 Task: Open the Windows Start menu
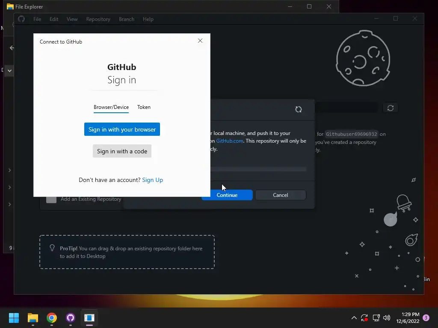pyautogui.click(x=14, y=318)
